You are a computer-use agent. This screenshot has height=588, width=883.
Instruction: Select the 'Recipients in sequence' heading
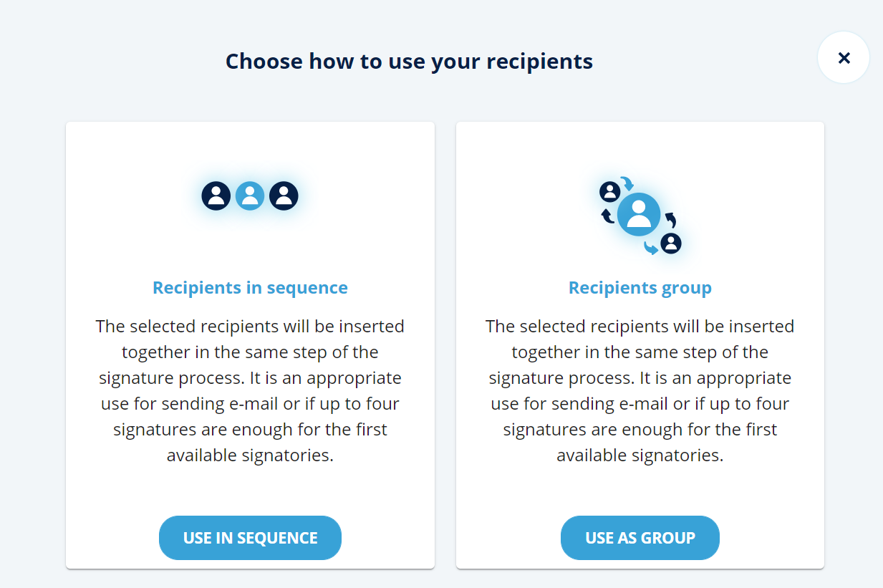point(250,288)
